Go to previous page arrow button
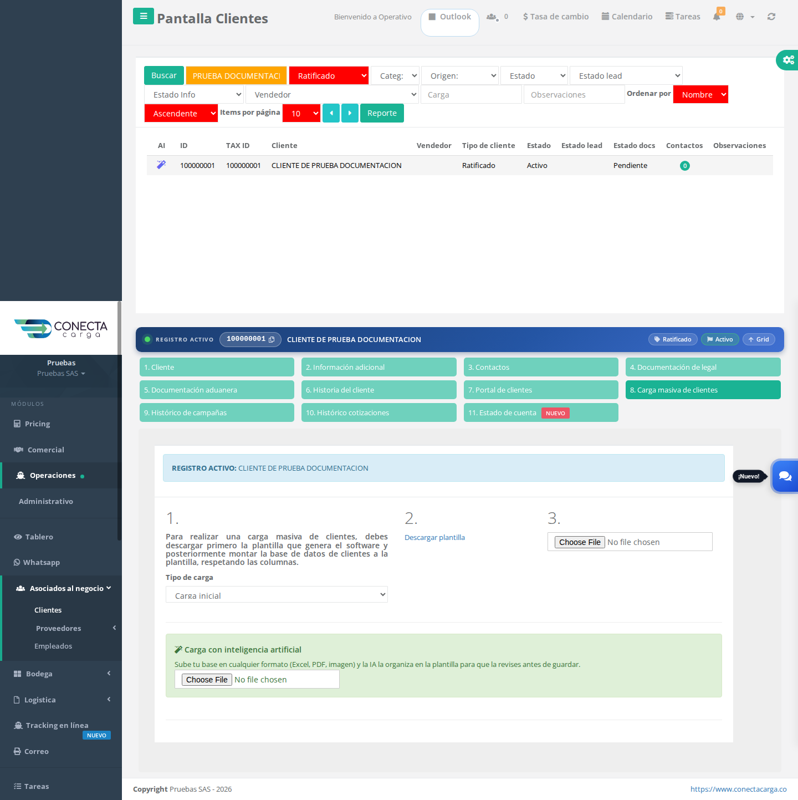This screenshot has width=798, height=800. pyautogui.click(x=331, y=113)
